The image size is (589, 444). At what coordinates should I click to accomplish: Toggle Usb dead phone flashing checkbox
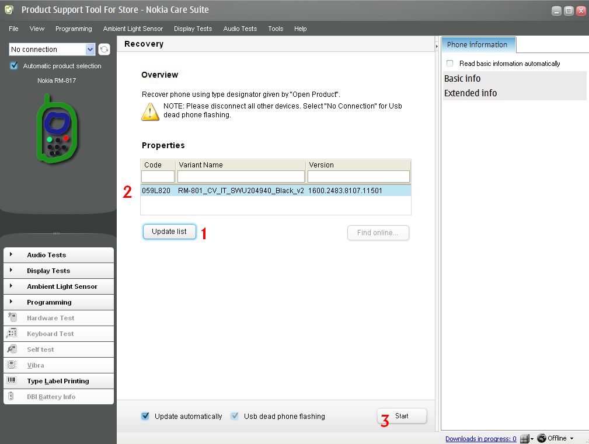[x=235, y=416]
